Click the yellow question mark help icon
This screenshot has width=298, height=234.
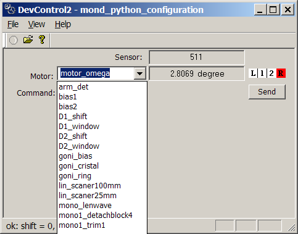(x=42, y=40)
